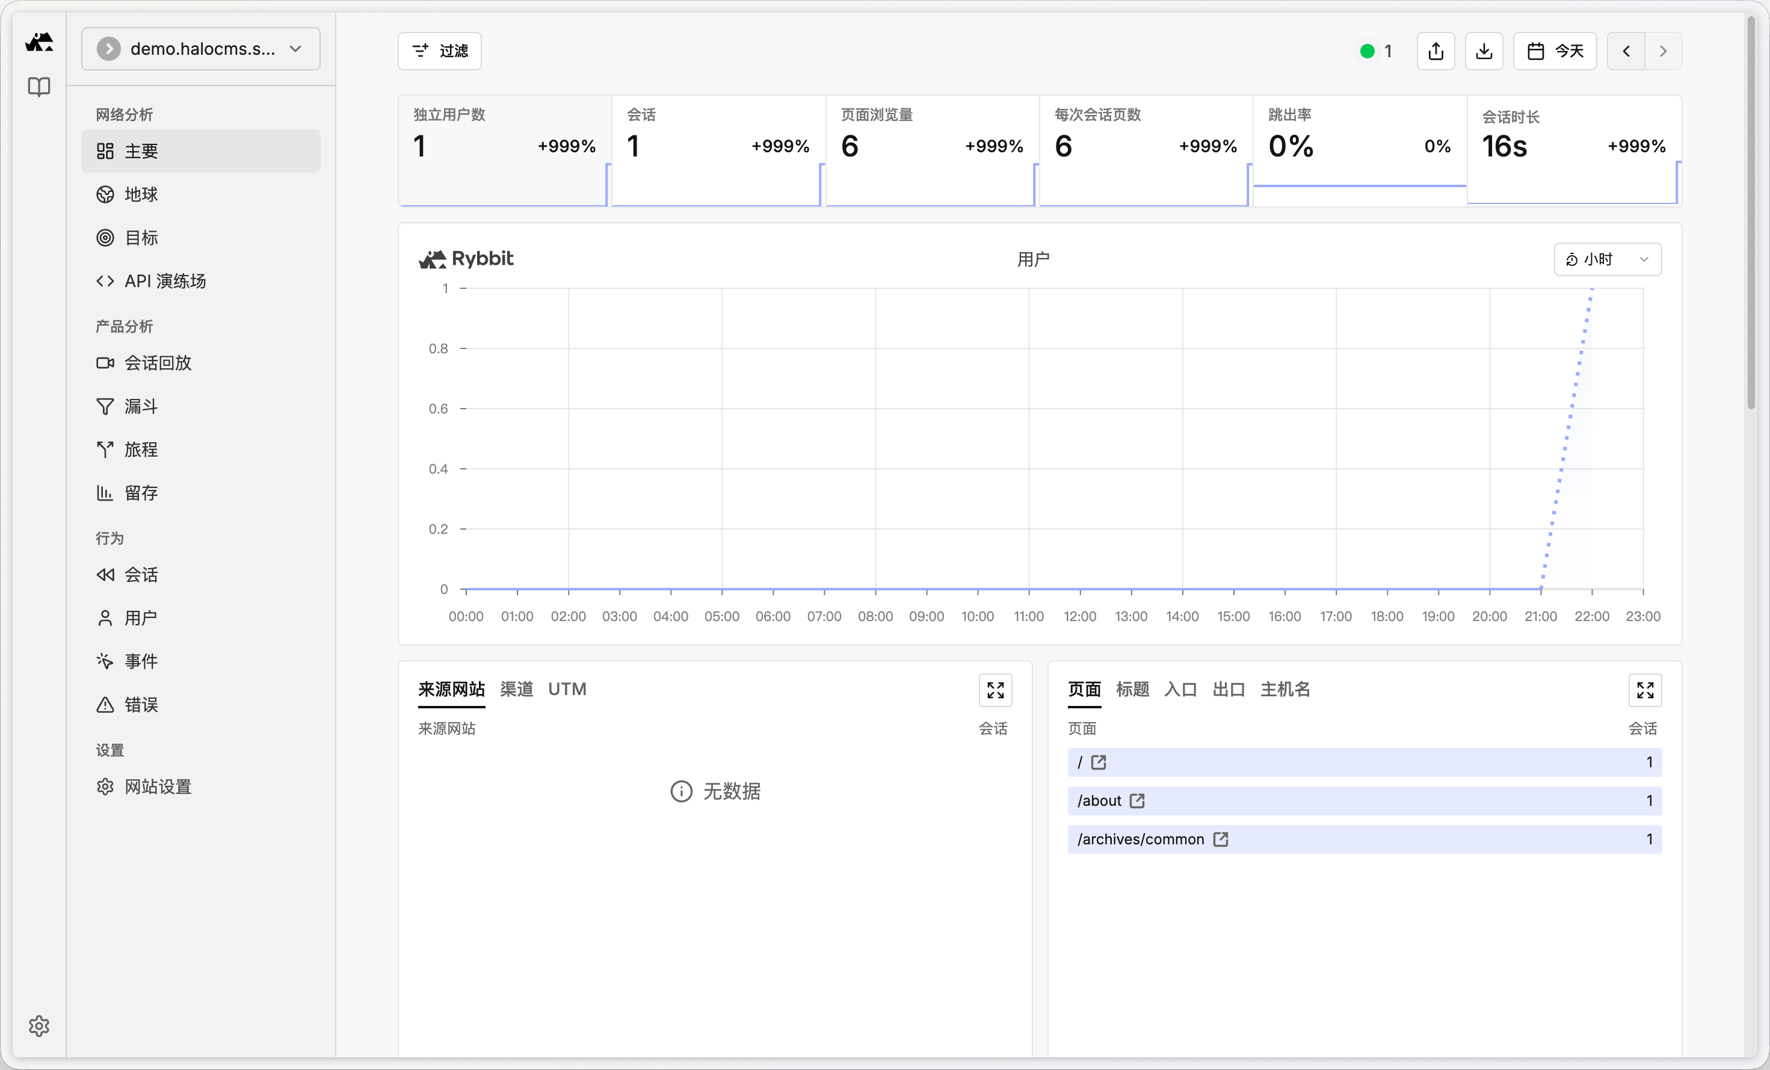Expand the 页面 panel fullscreen

[1644, 690]
